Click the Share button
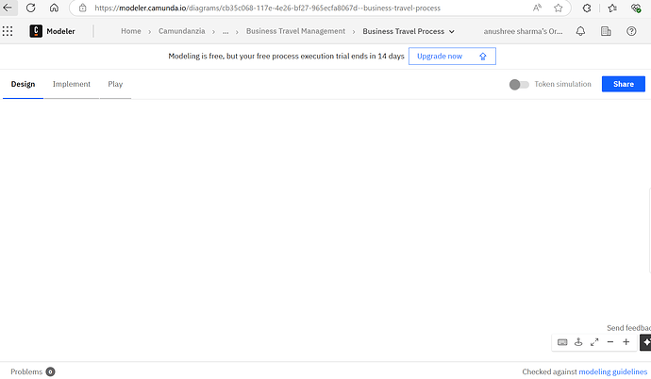This screenshot has height=379, width=651. click(x=623, y=84)
